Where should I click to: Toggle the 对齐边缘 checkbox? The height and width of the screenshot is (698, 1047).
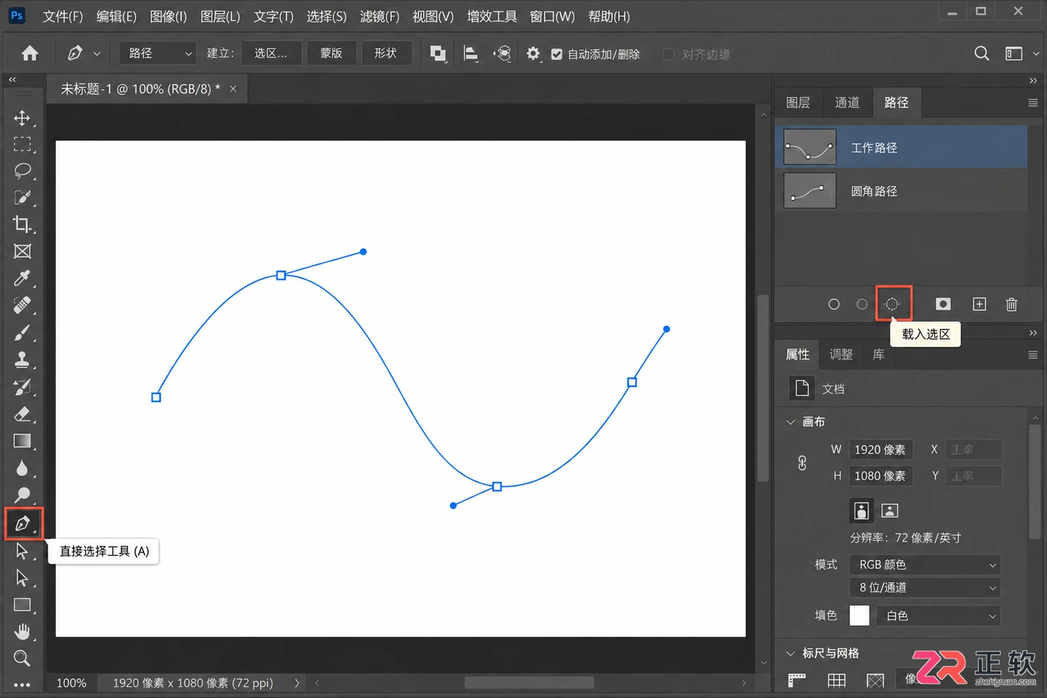click(669, 55)
